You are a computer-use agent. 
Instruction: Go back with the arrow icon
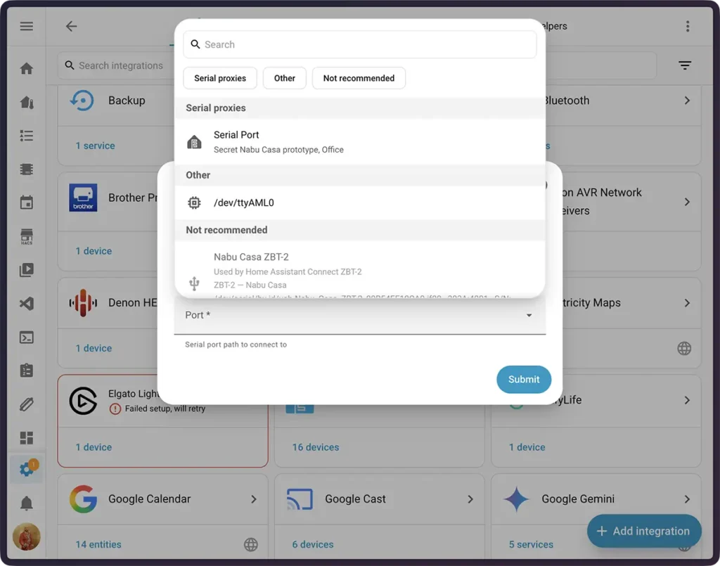[71, 26]
